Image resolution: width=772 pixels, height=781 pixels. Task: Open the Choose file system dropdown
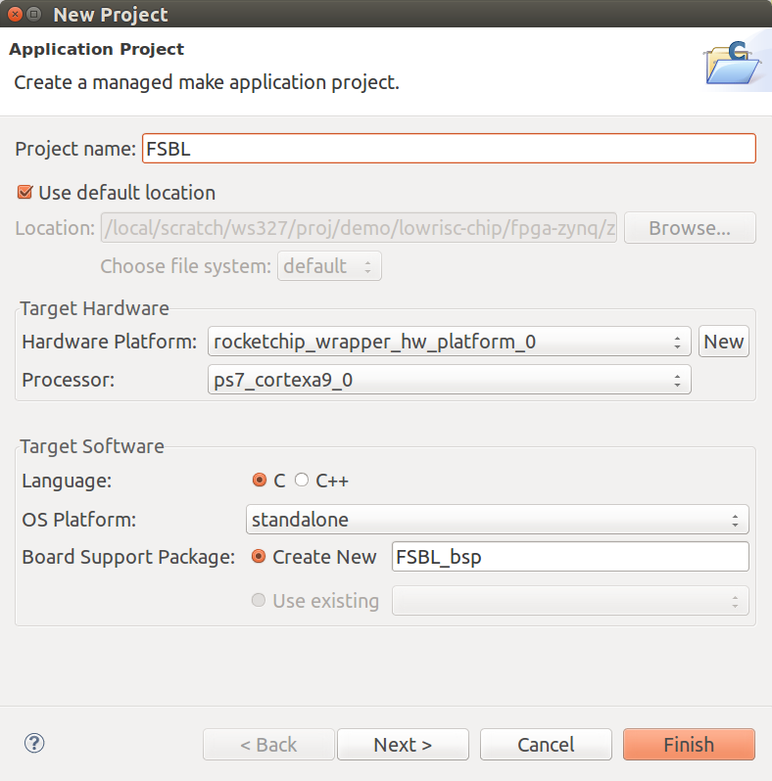click(x=329, y=266)
